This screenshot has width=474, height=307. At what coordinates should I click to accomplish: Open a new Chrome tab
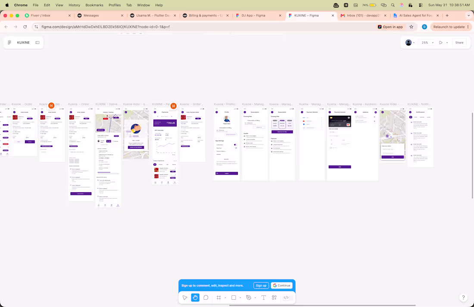(x=447, y=15)
